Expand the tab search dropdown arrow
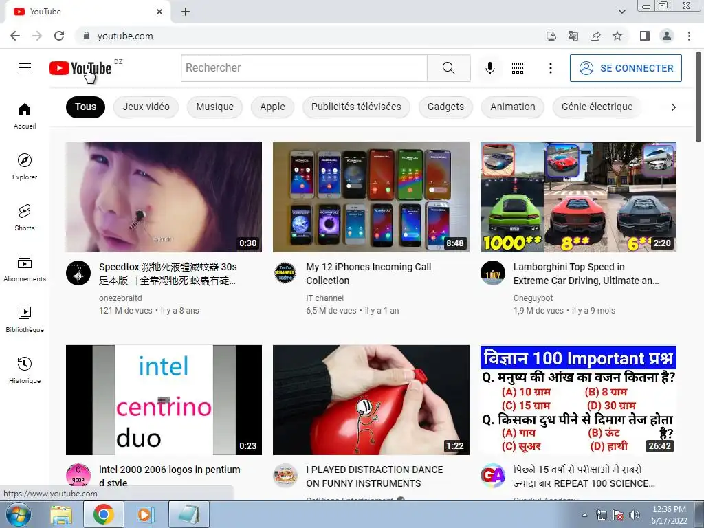704x528 pixels. (x=621, y=12)
